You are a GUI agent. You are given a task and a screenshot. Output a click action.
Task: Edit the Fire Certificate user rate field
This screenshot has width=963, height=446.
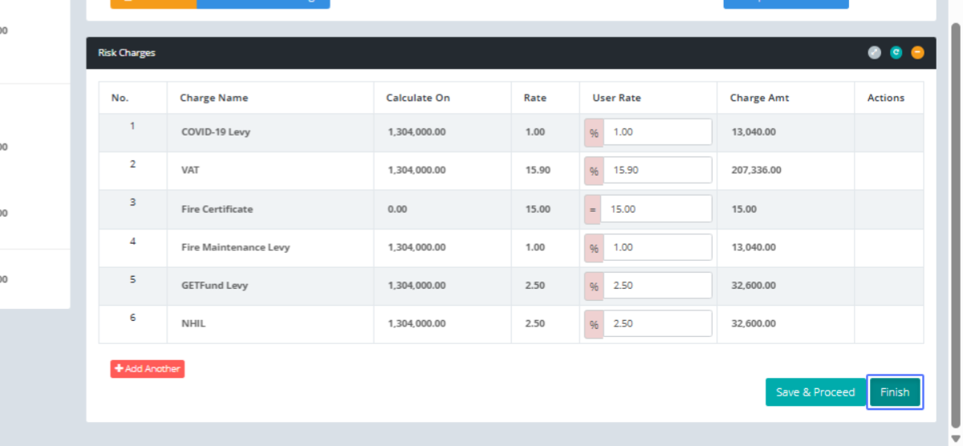tap(656, 209)
